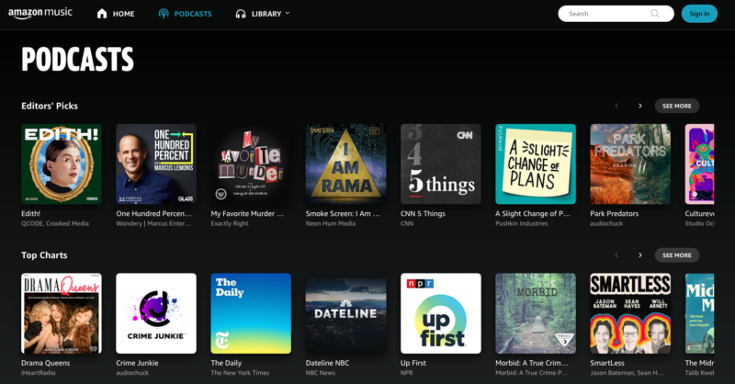
Task: Click into the Search field
Action: pyautogui.click(x=616, y=14)
